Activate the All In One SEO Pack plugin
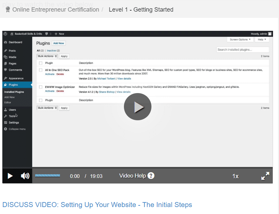This screenshot has width=279, height=214. 50,74
